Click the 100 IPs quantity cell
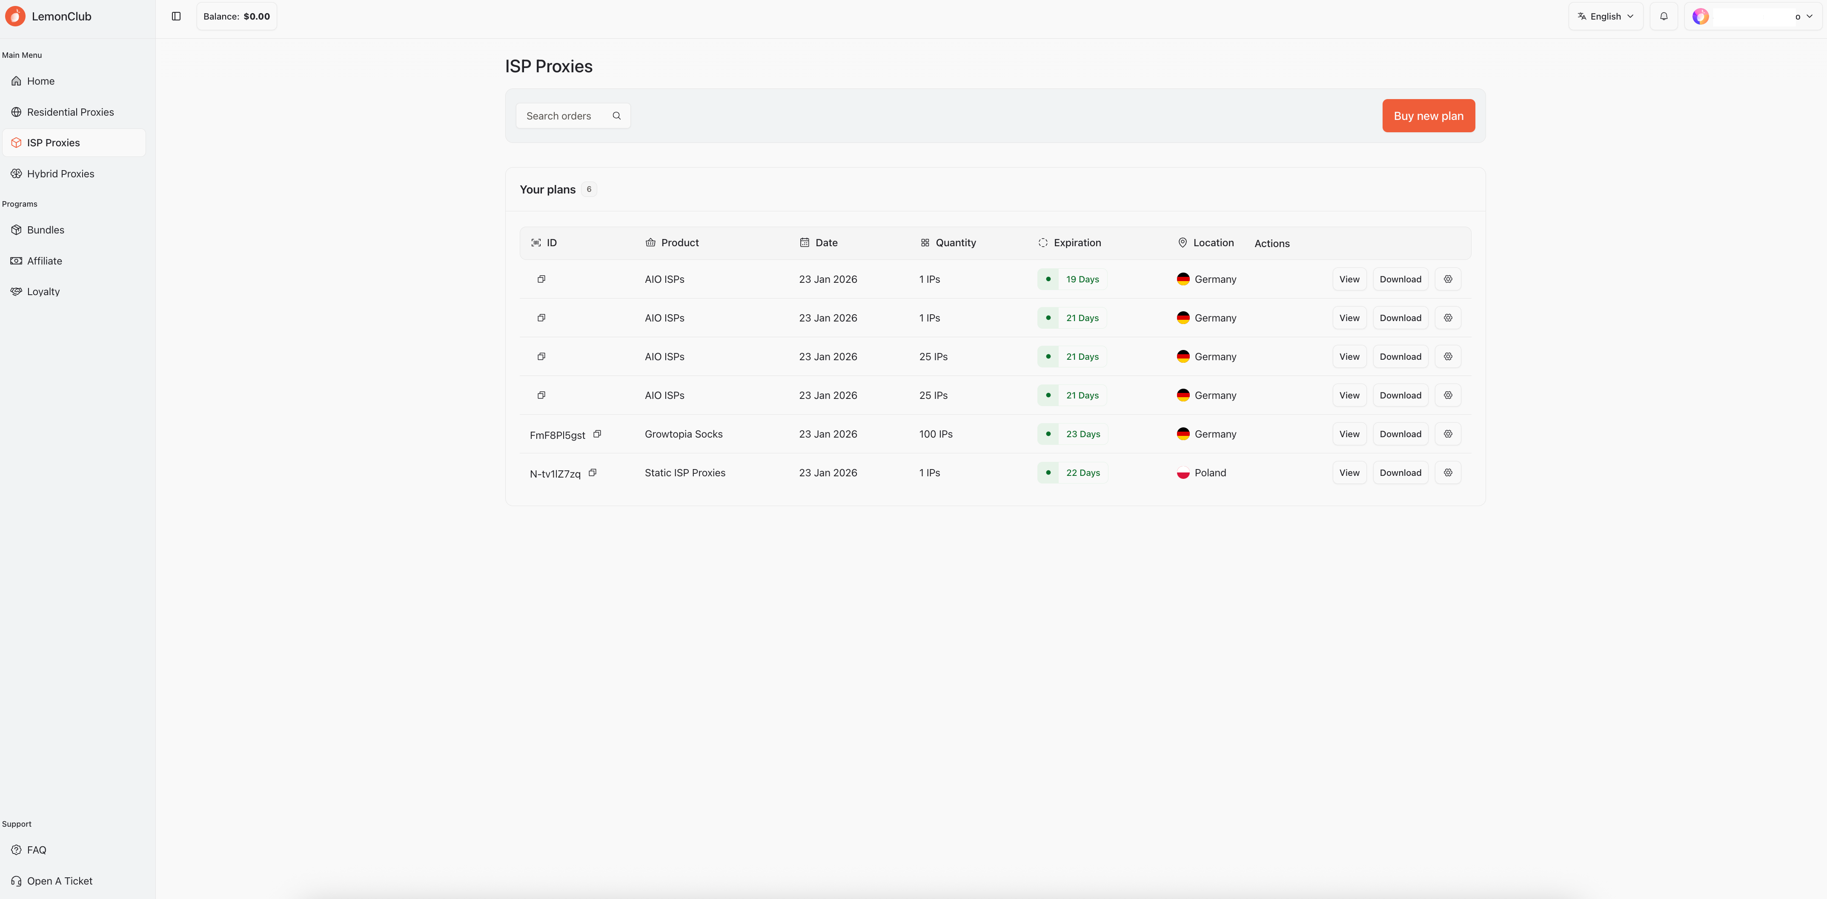 click(x=936, y=434)
